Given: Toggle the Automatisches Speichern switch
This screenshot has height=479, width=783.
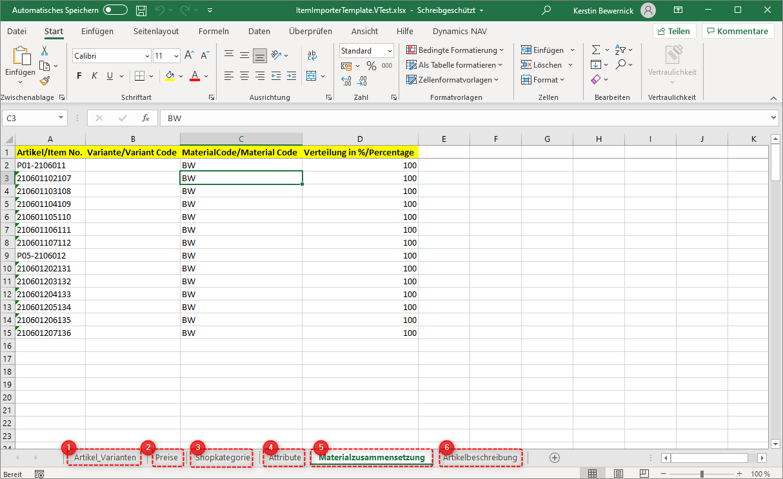Looking at the screenshot, I should pyautogui.click(x=115, y=10).
